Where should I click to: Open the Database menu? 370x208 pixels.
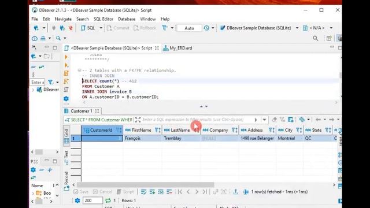127,19
